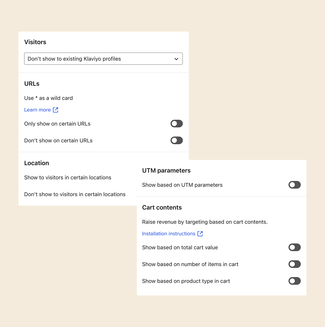325x327 pixels.
Task: Open the "Installation instructions" link text
Action: click(169, 234)
